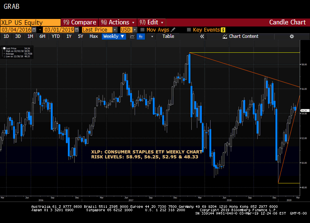This screenshot has width=310, height=223.
Task: Open the 95) Compare menu
Action: (x=80, y=22)
